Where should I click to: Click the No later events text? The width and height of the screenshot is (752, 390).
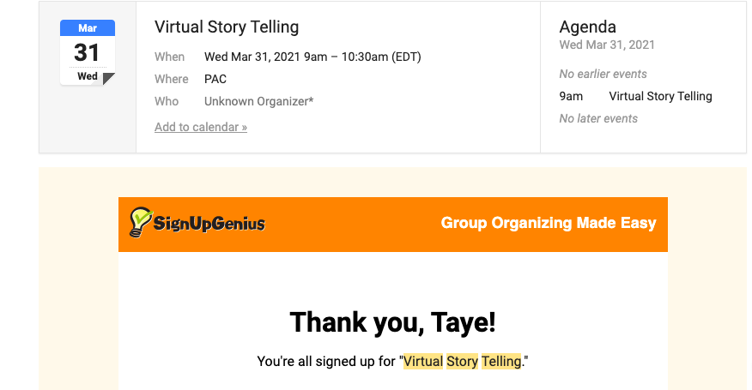[x=598, y=118]
